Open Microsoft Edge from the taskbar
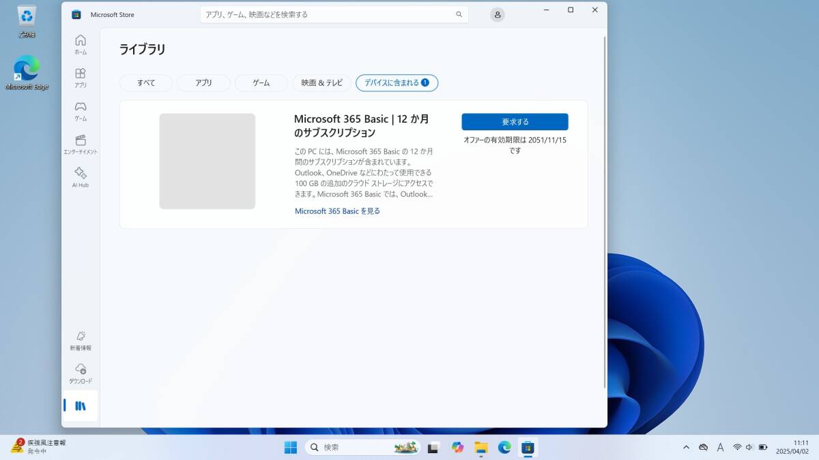819x460 pixels. coord(504,447)
